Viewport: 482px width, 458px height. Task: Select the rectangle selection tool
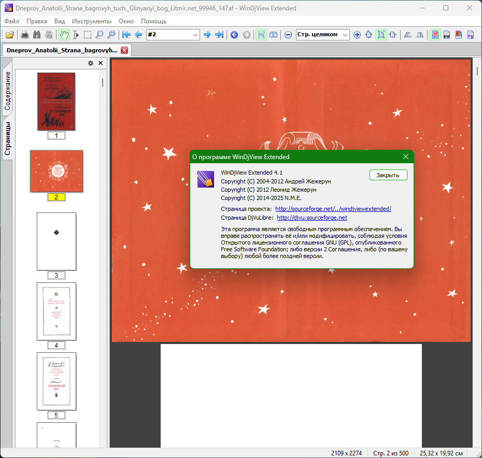click(88, 35)
